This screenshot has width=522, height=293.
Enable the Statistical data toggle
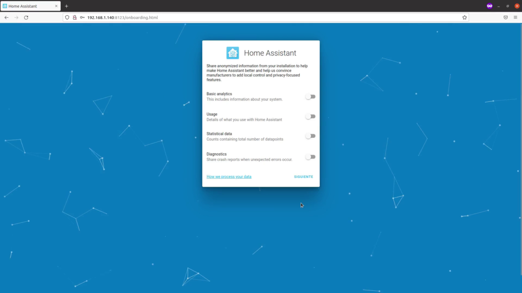[310, 136]
